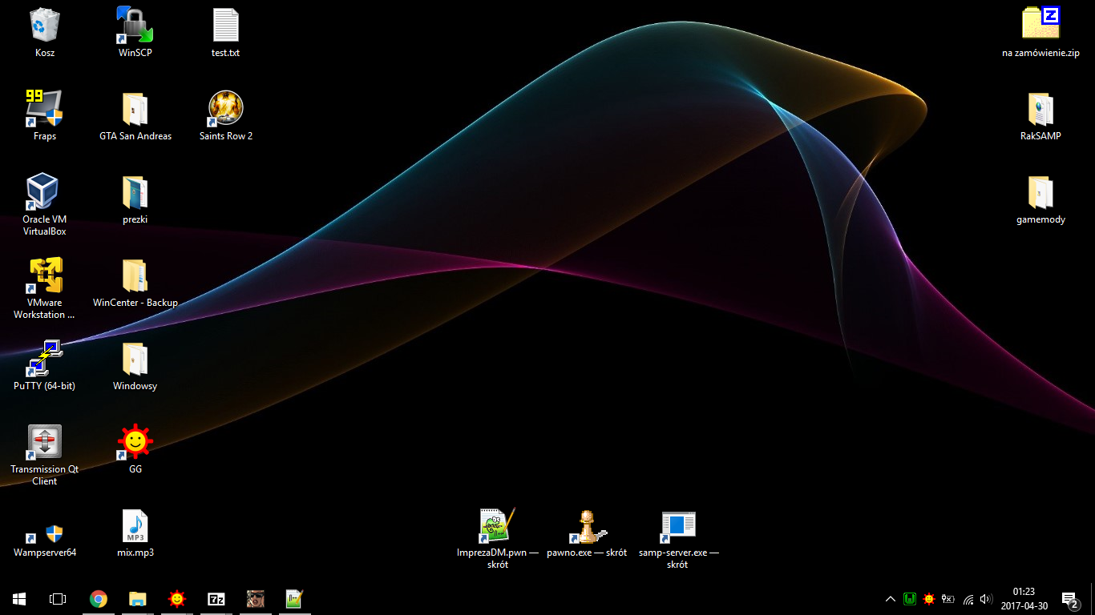Select the 'na zamówienie.zip' archive
This screenshot has width=1095, height=615.
coord(1040,26)
